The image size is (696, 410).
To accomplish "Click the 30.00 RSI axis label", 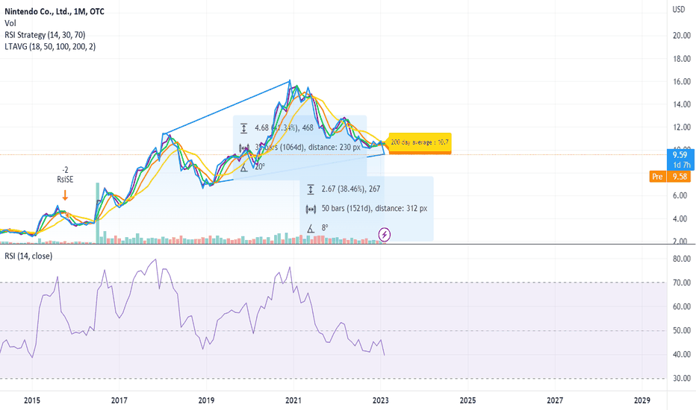I will pyautogui.click(x=682, y=379).
